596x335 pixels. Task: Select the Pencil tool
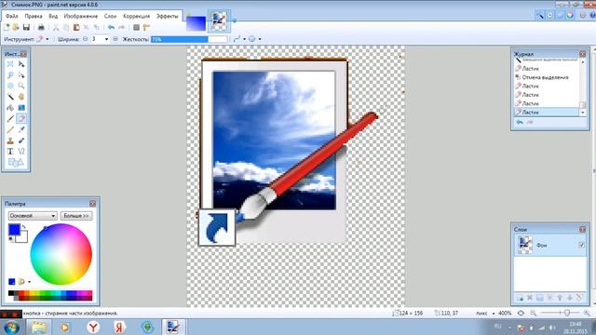click(10, 130)
